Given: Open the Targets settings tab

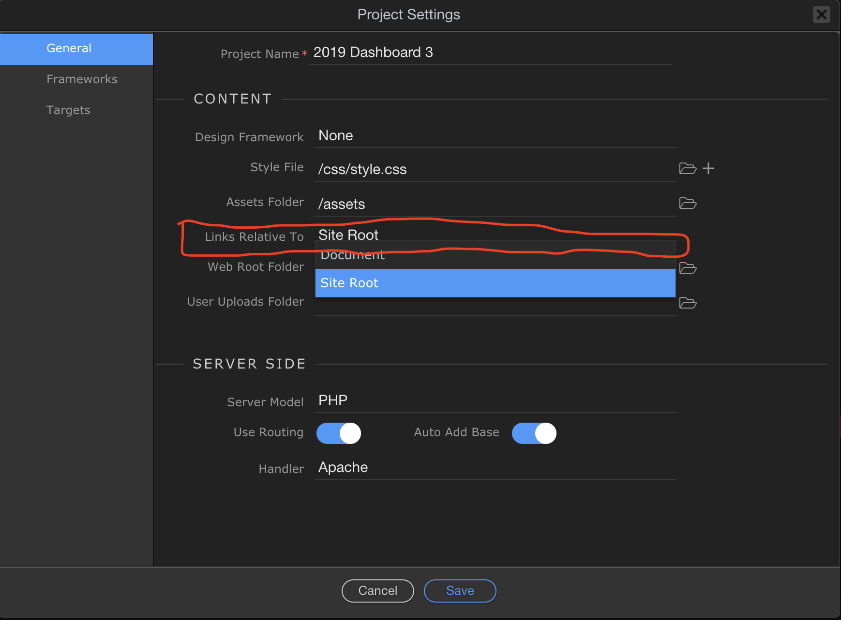Looking at the screenshot, I should click(68, 110).
